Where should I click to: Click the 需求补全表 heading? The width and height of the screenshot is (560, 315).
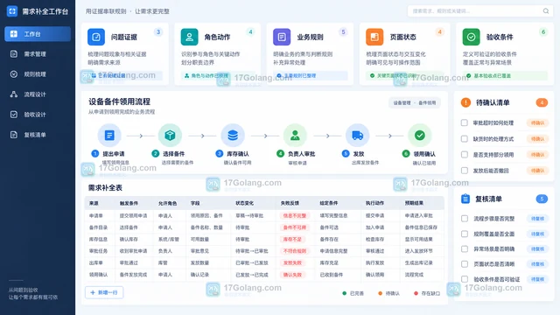(x=105, y=187)
